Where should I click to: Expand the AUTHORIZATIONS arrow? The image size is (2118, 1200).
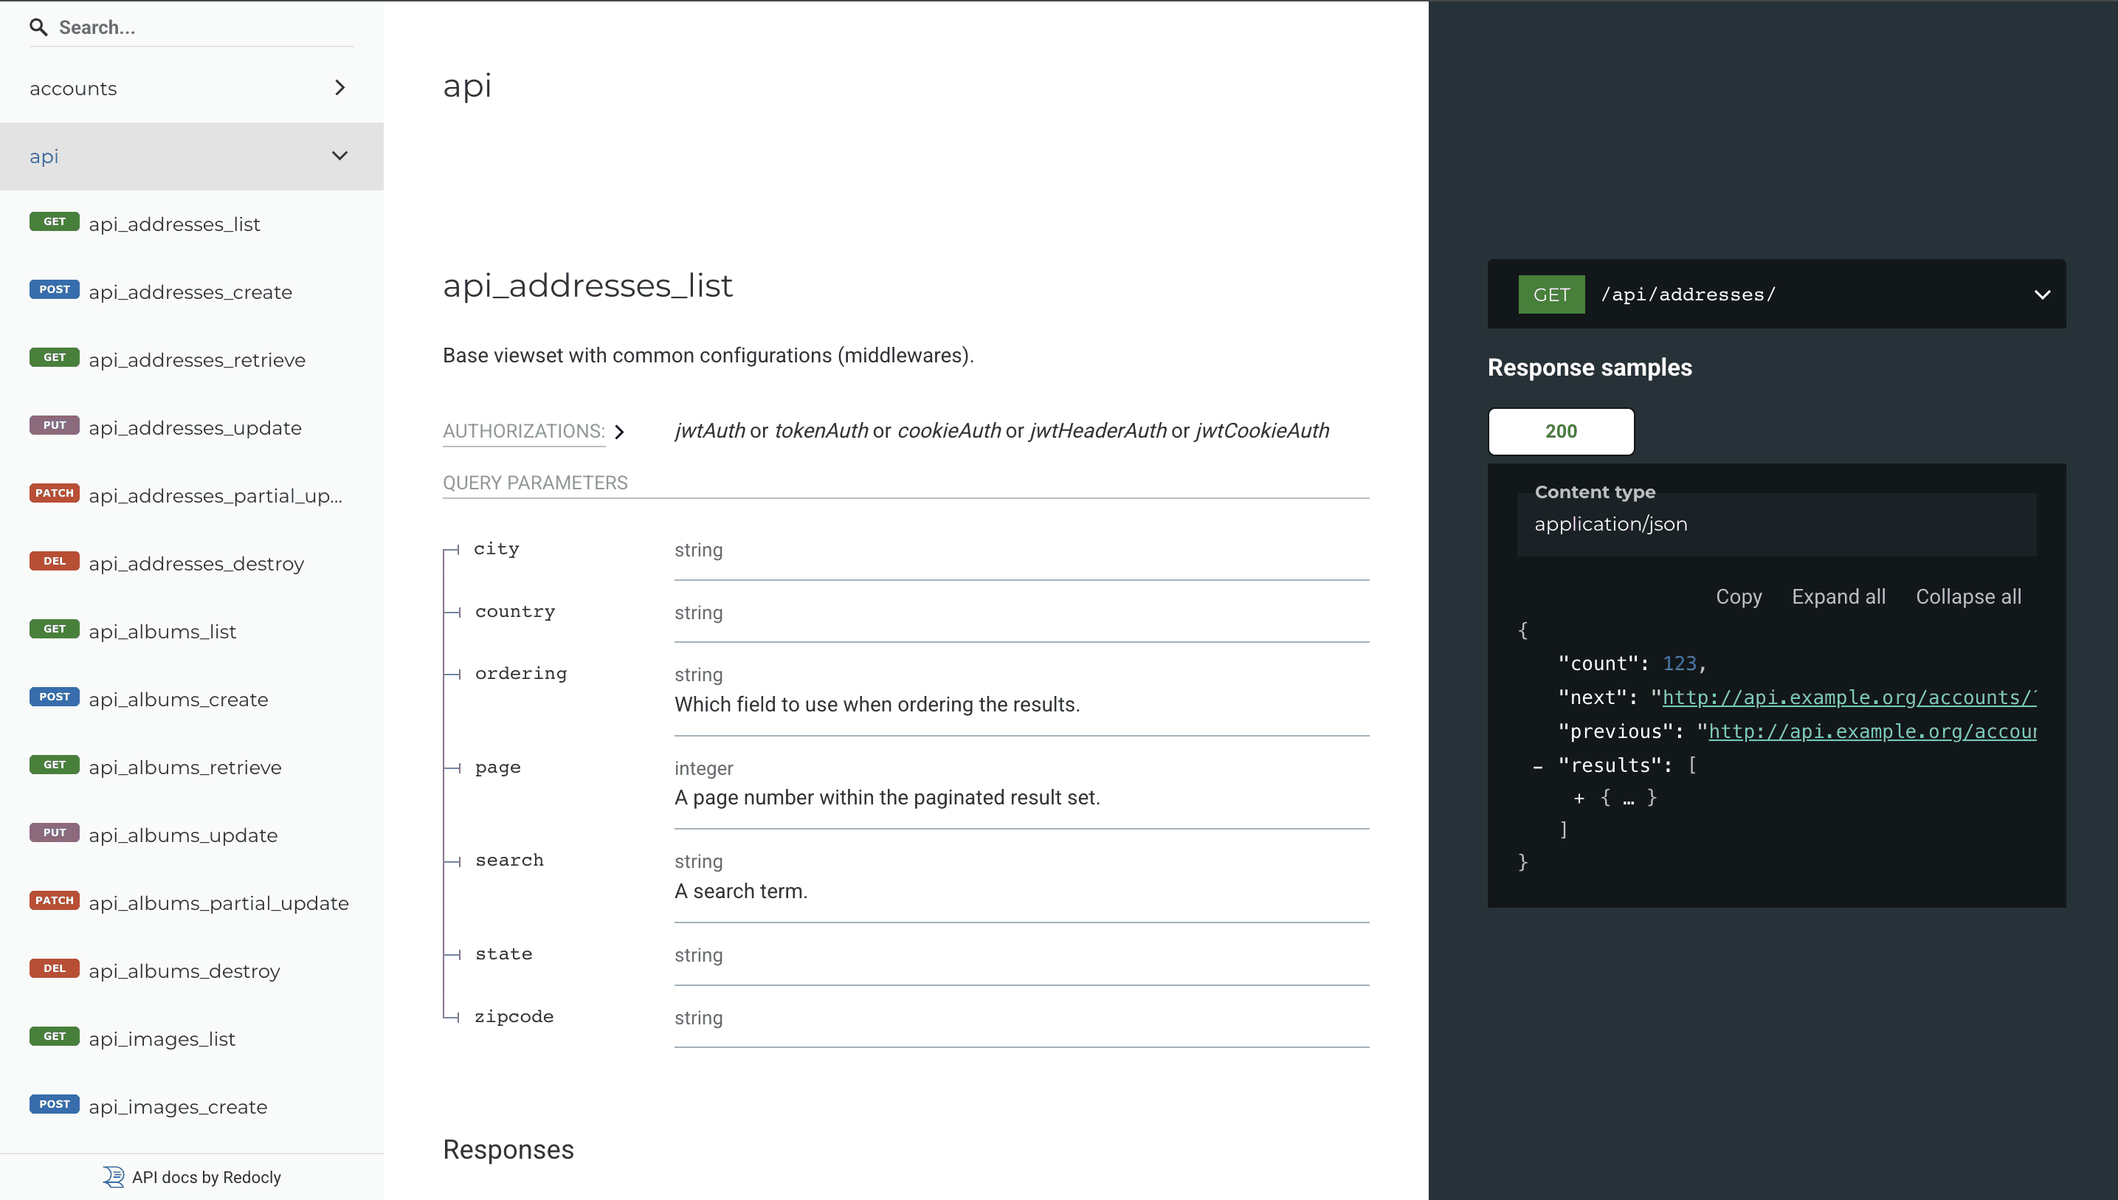coord(620,432)
